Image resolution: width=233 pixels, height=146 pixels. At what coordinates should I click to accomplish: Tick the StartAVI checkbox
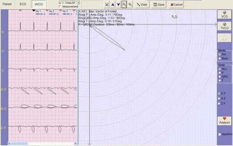tap(220, 134)
